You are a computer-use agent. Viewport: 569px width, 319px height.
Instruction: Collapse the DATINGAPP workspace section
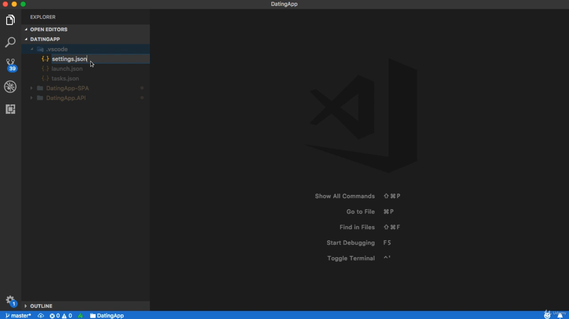[26, 39]
